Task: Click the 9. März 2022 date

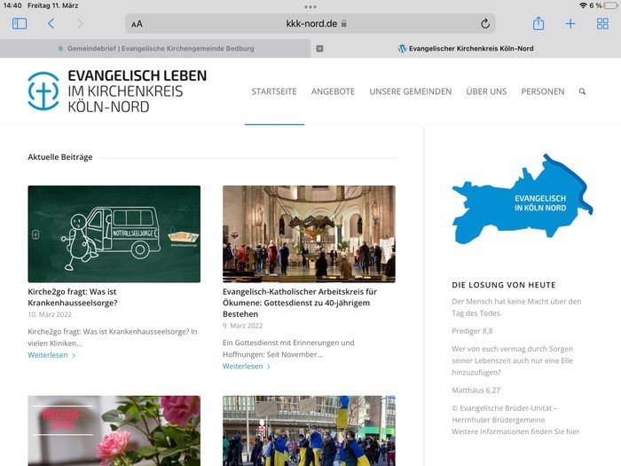Action: (x=242, y=326)
